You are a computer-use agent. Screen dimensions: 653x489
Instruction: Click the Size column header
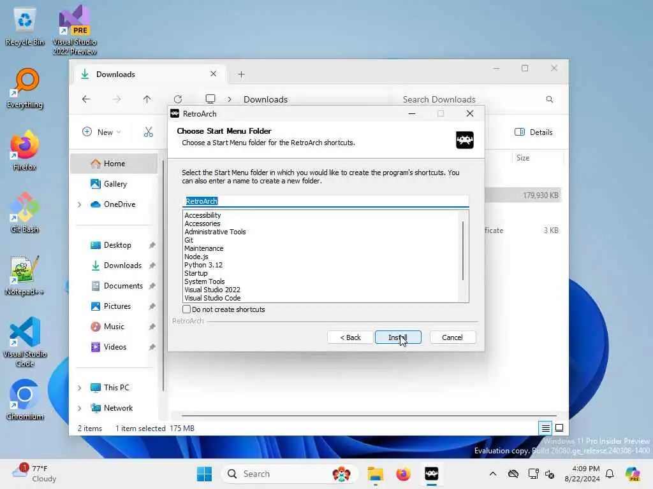point(523,158)
